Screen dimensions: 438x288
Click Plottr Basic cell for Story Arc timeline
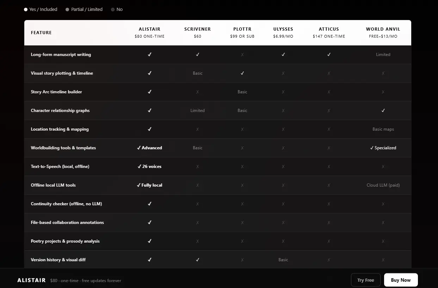pyautogui.click(x=242, y=92)
